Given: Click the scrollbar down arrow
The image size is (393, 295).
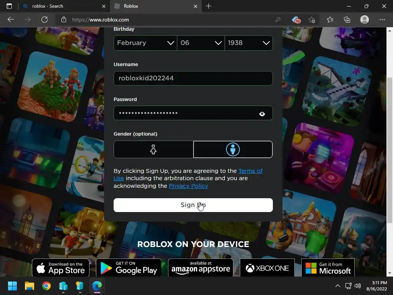Looking at the screenshot, I should point(390,273).
